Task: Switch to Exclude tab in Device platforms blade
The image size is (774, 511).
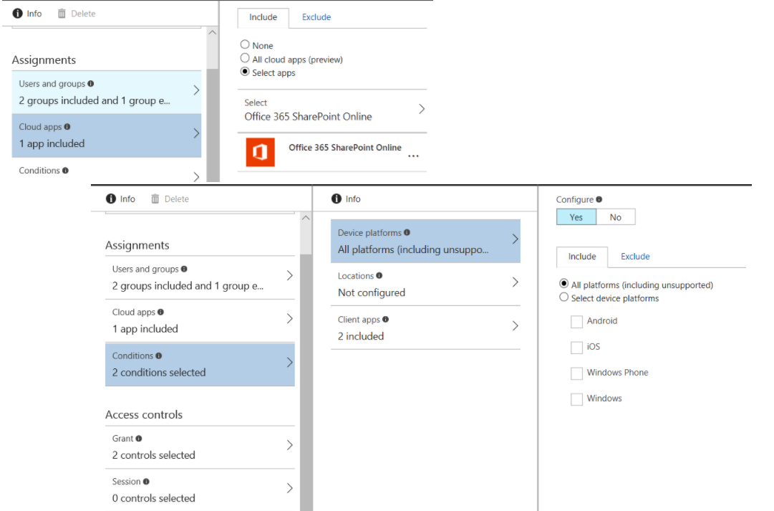Action: tap(635, 257)
